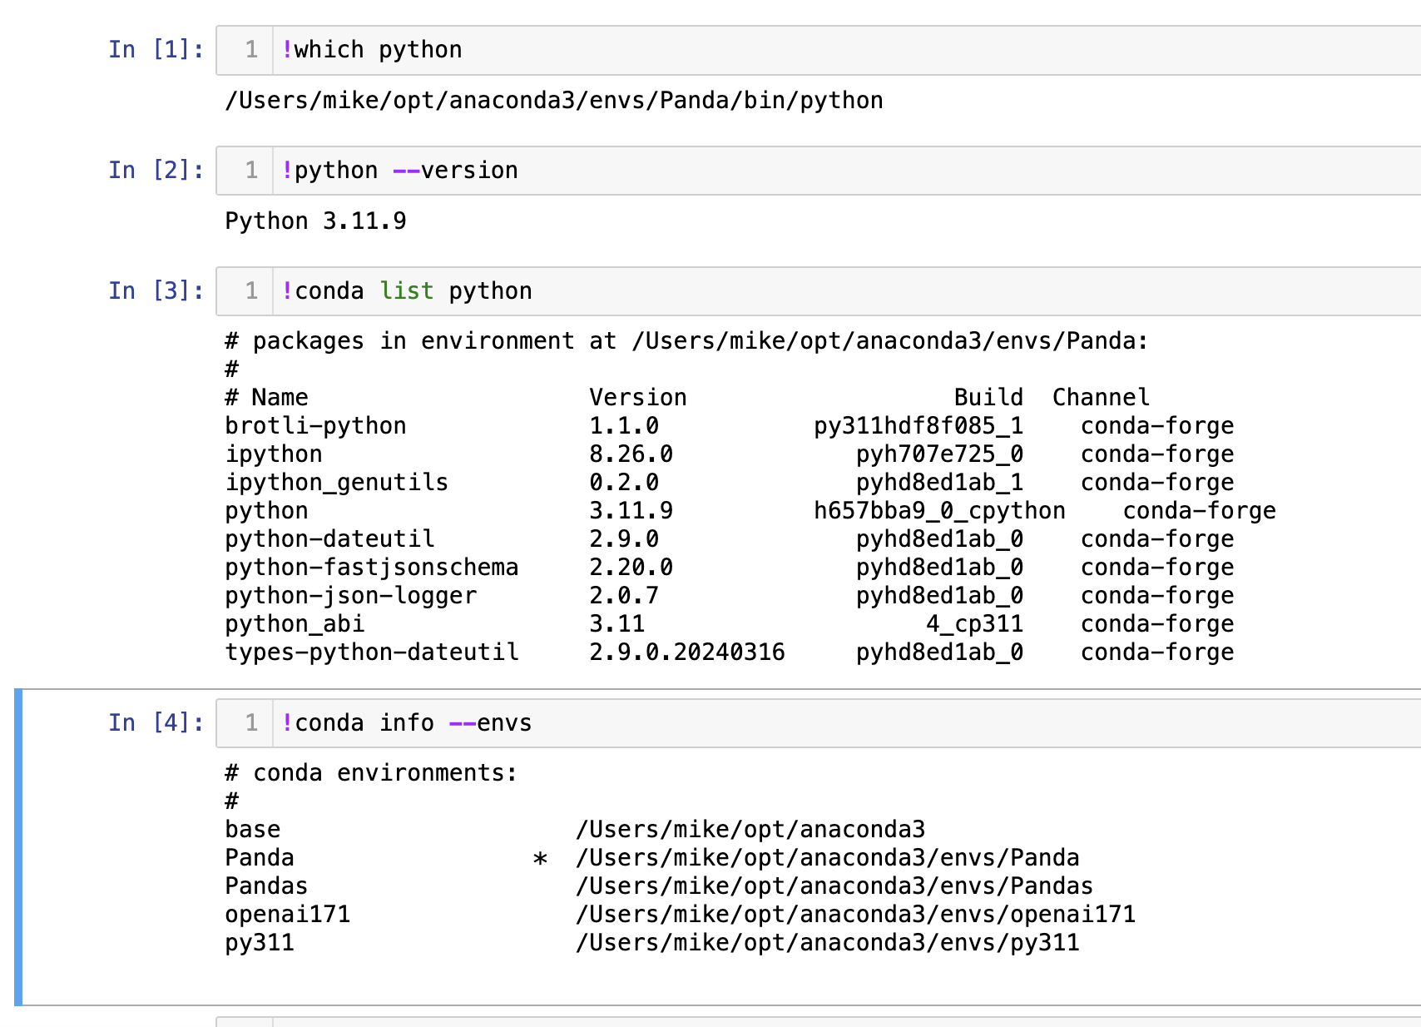
Task: Select the In [1]: cell prompt
Action: [x=156, y=50]
